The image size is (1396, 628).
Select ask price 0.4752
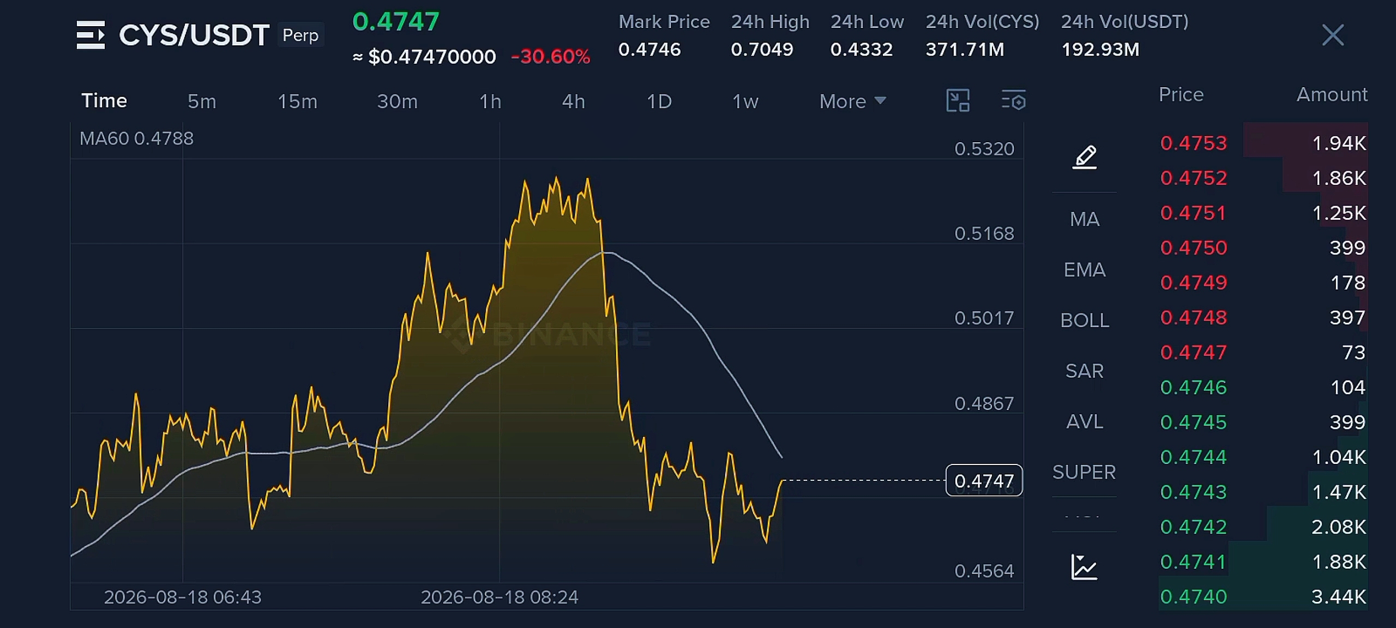(x=1193, y=178)
